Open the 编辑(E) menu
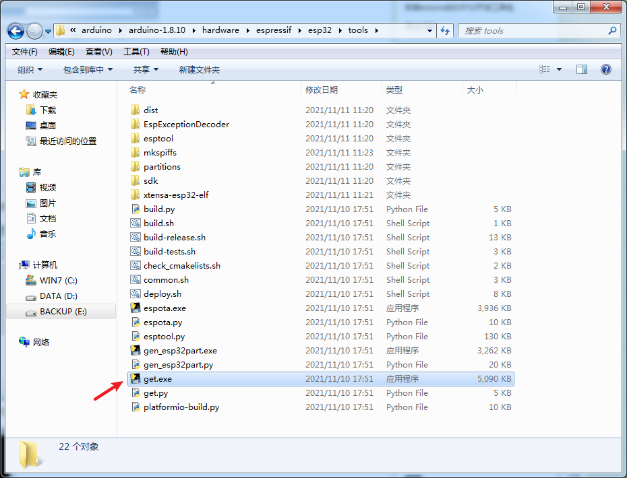Screen dimensions: 627x478 pos(61,52)
